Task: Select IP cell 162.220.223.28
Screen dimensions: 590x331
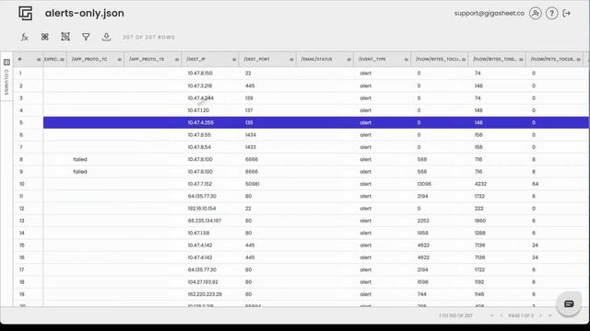Action: (205, 294)
